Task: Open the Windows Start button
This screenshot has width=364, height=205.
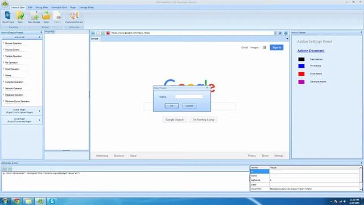Action: point(5,201)
